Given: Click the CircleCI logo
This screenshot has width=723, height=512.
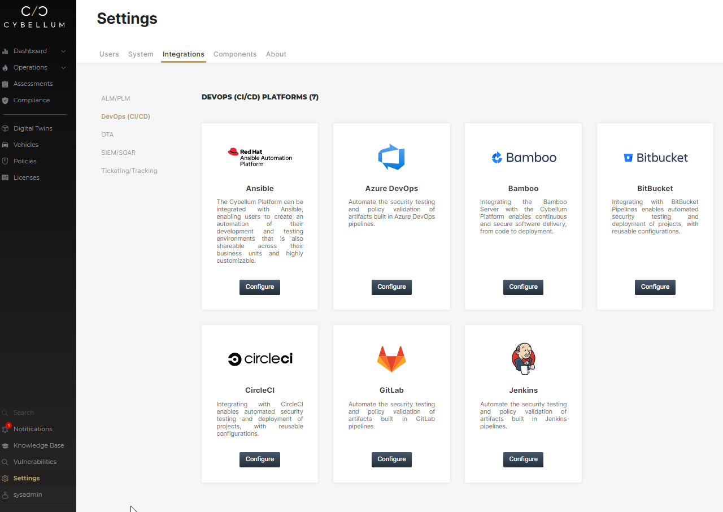Looking at the screenshot, I should [x=259, y=358].
